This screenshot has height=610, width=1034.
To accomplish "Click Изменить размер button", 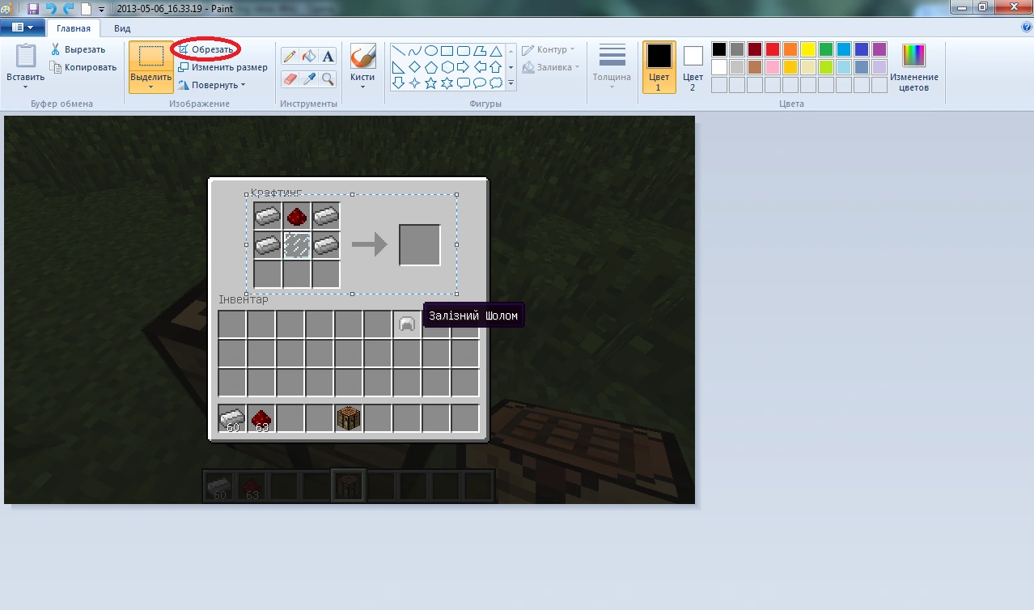I will (x=222, y=67).
